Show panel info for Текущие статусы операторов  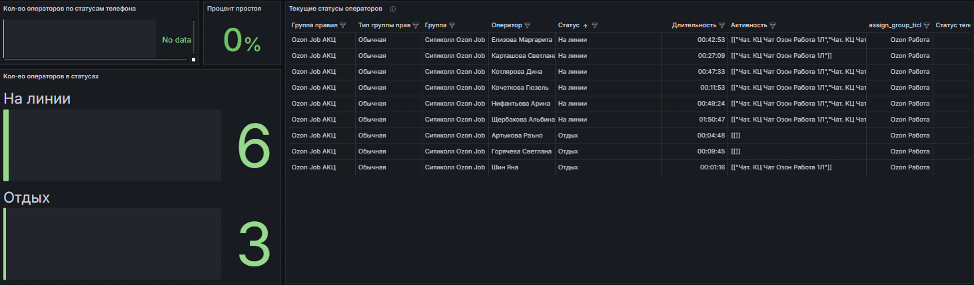393,9
